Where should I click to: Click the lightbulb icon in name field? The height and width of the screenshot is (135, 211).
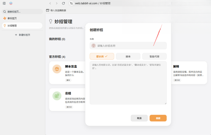tap(93, 46)
